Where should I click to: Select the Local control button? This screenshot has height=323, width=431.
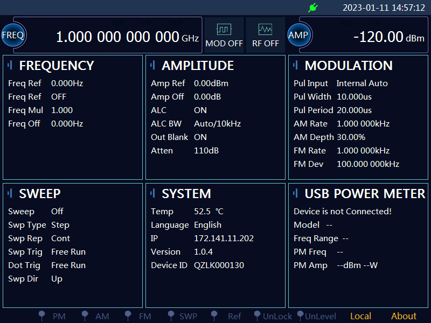coord(360,316)
